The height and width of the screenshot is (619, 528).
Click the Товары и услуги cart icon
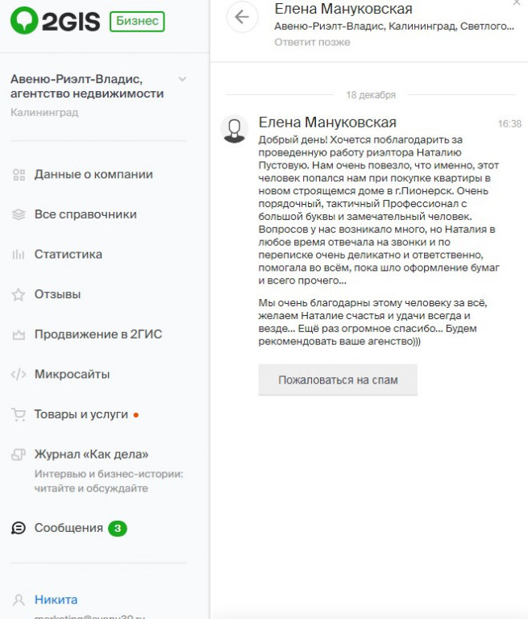pos(19,414)
